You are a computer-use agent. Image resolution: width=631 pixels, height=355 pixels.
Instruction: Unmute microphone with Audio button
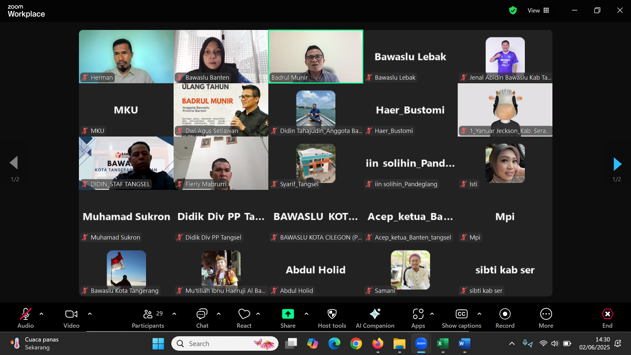pos(26,318)
